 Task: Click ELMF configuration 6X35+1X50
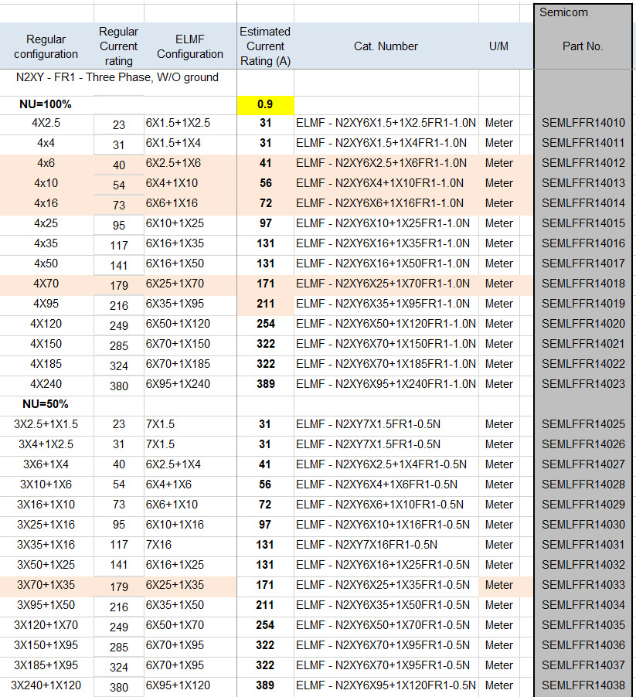(175, 605)
